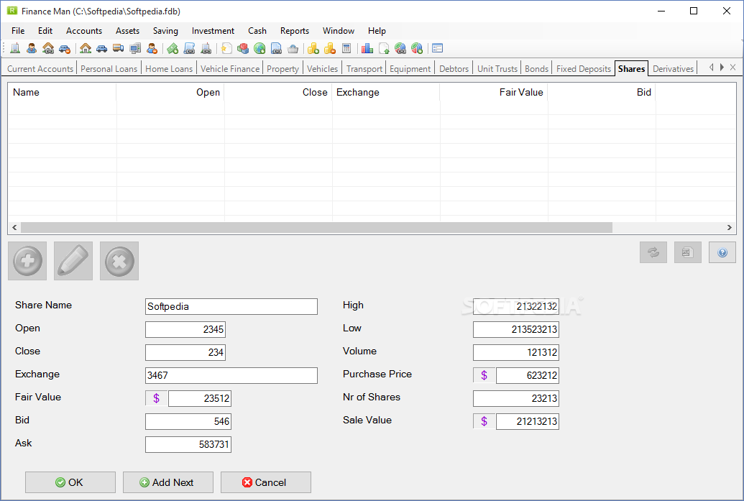Click the refresh arrows button
Viewport: 744px width, 501px height.
[x=653, y=252]
